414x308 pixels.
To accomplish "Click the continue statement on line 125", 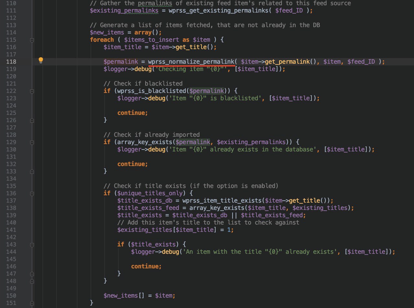I will 132,113.
